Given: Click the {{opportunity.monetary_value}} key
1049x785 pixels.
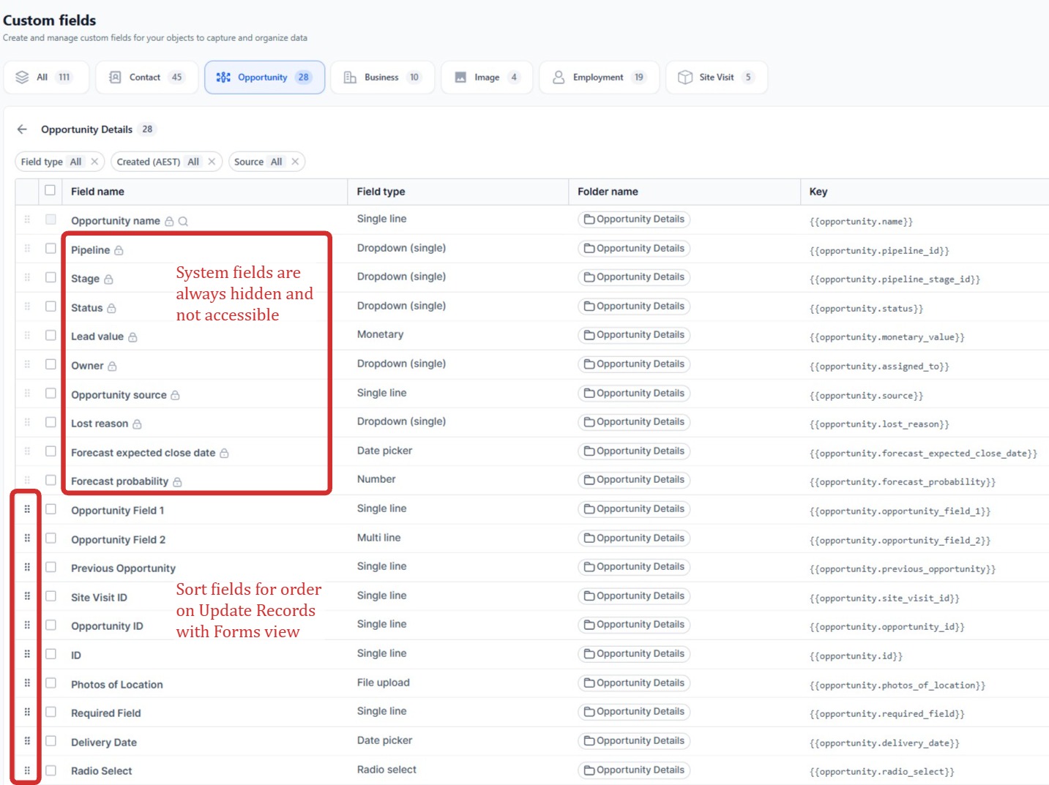Looking at the screenshot, I should point(886,337).
